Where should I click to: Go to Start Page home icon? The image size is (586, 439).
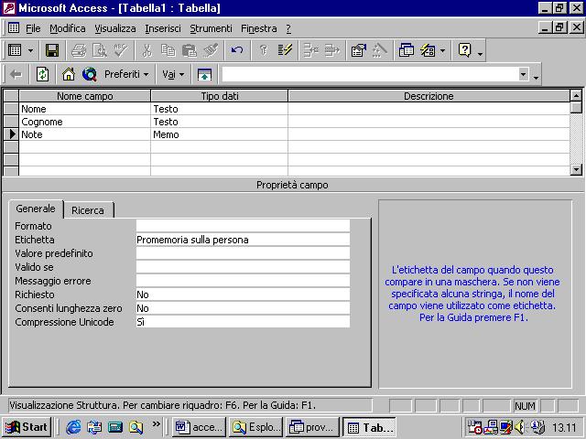[69, 74]
